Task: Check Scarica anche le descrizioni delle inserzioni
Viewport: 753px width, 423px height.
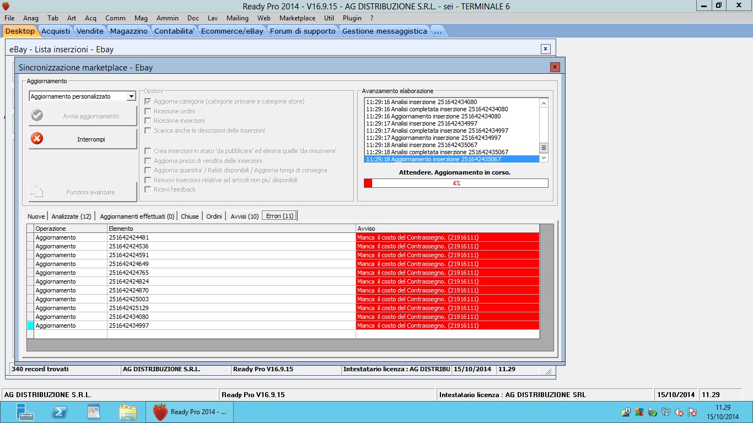Action: click(148, 131)
